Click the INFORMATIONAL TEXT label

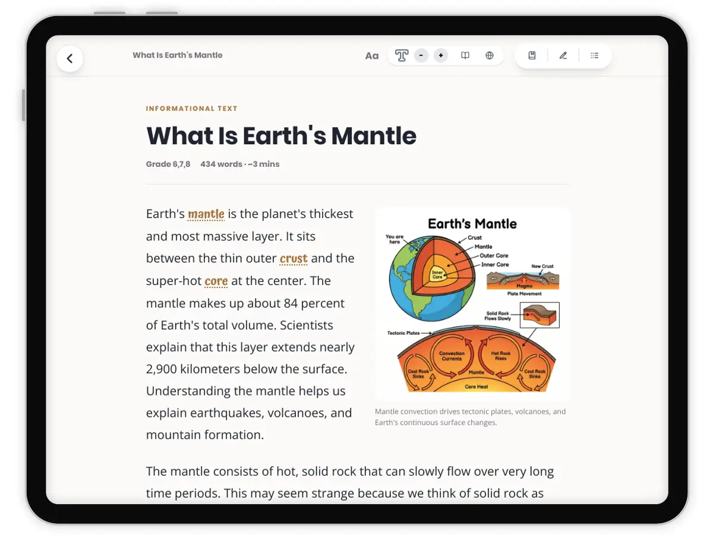pos(192,109)
